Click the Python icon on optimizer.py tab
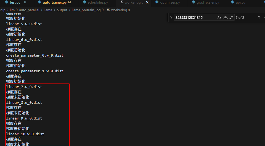Image resolution: width=265 pixels, height=146 pixels. coord(157,2)
